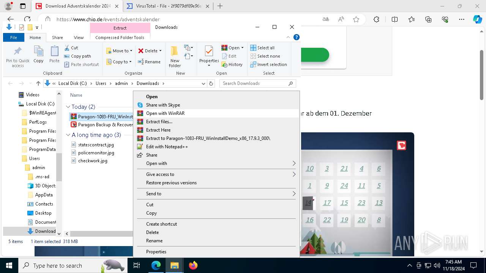The image size is (486, 273).
Task: Choose Edit with Notepad++
Action: click(x=217, y=147)
